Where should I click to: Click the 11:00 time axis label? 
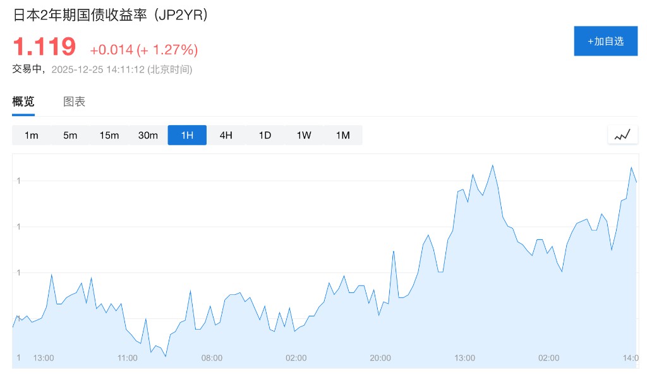point(127,358)
